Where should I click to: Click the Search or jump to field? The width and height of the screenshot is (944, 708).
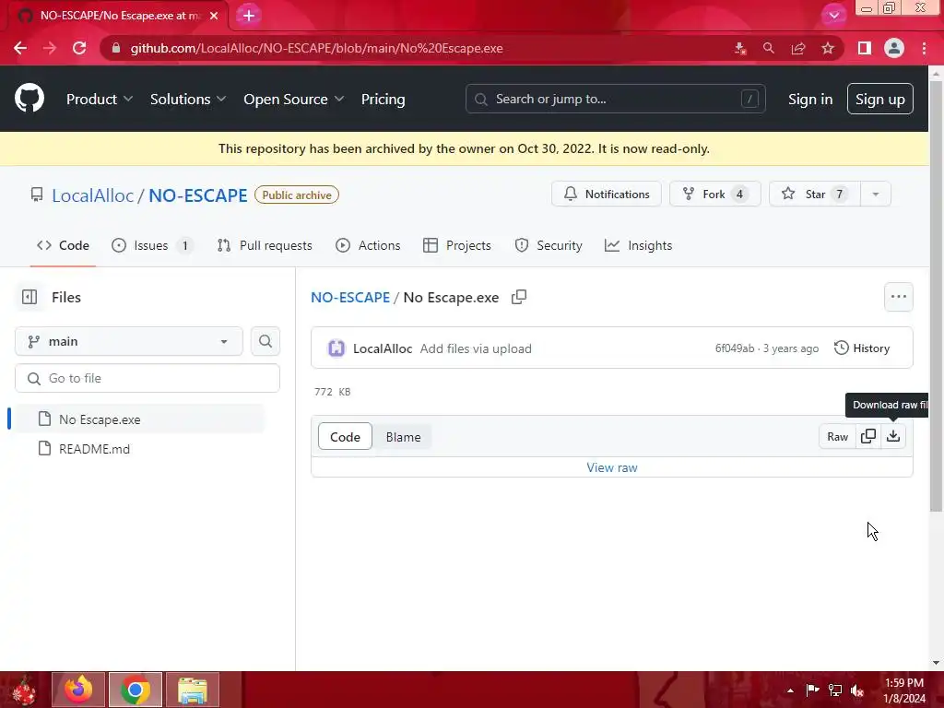(615, 99)
